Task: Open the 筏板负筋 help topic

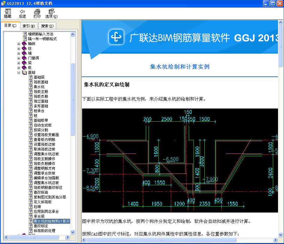Action: coord(41,97)
